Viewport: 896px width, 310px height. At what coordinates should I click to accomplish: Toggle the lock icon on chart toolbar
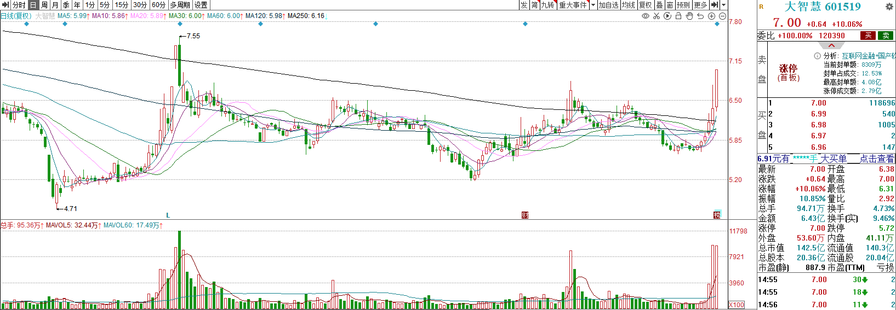(x=678, y=16)
